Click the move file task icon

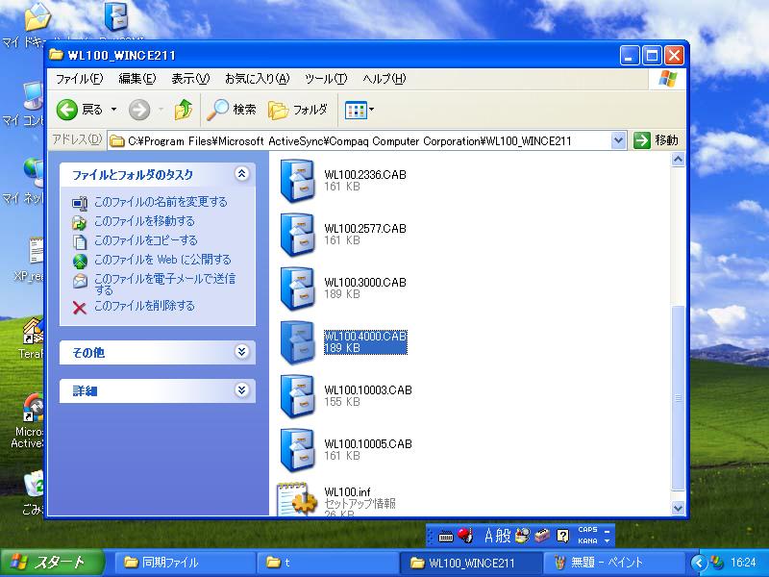point(80,222)
